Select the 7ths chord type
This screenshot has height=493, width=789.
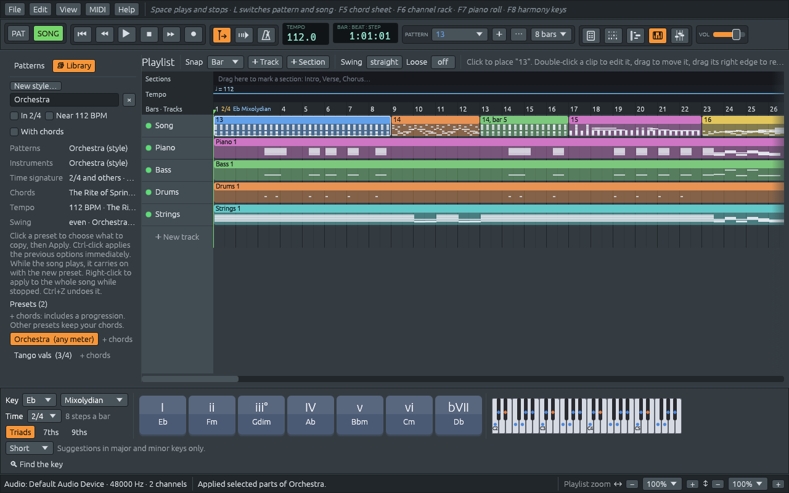coord(51,433)
